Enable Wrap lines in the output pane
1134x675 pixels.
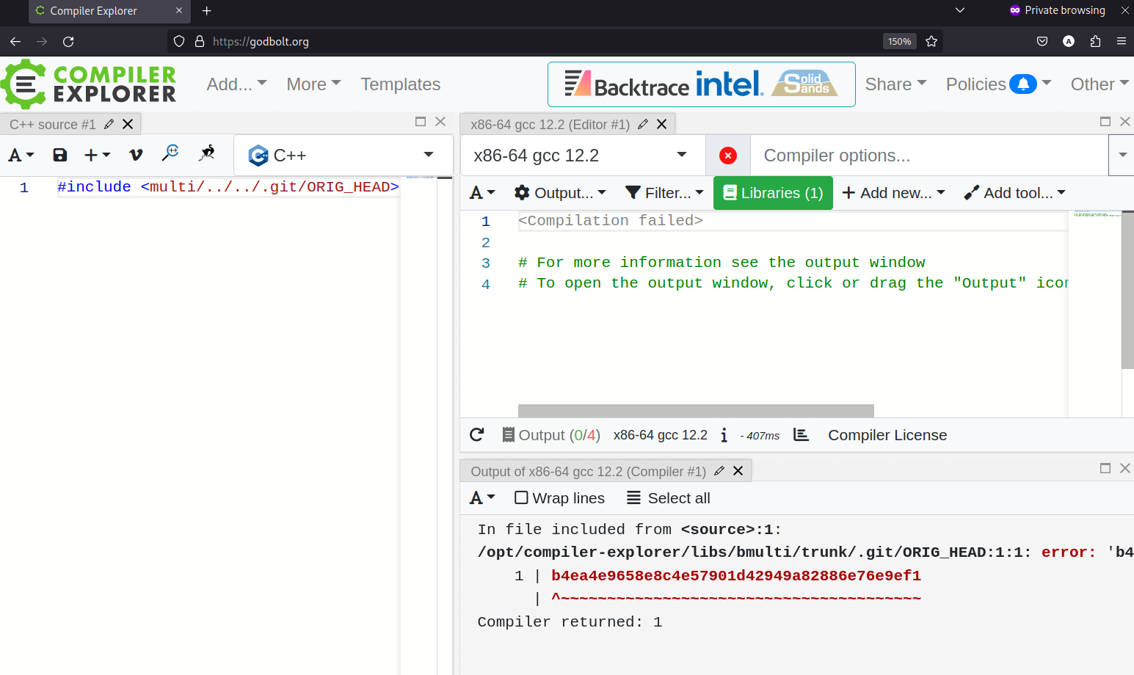(522, 497)
